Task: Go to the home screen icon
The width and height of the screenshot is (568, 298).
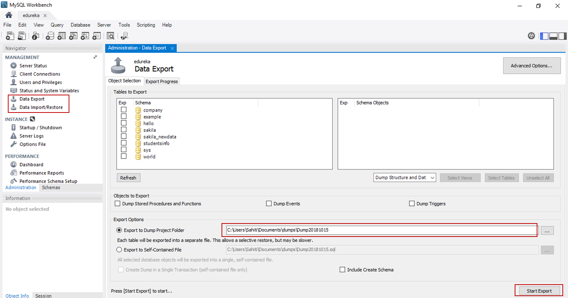Action: coord(9,15)
